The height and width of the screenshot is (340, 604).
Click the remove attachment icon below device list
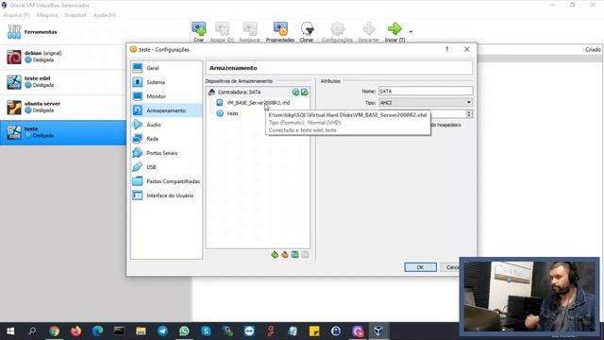[x=305, y=254]
